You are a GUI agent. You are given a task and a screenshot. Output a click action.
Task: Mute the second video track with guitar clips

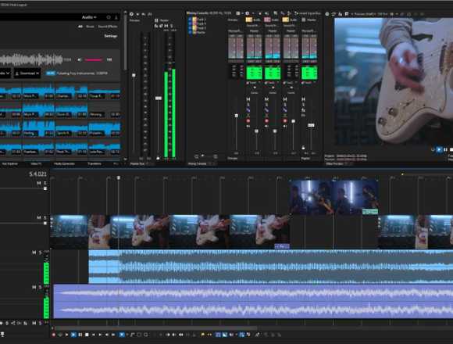(39, 217)
